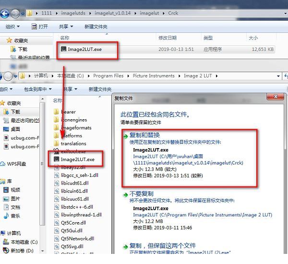Sort by the 类型 column header
The image size is (288, 264).
tap(208, 38)
